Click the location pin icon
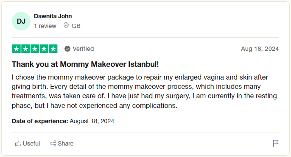 coord(66,25)
